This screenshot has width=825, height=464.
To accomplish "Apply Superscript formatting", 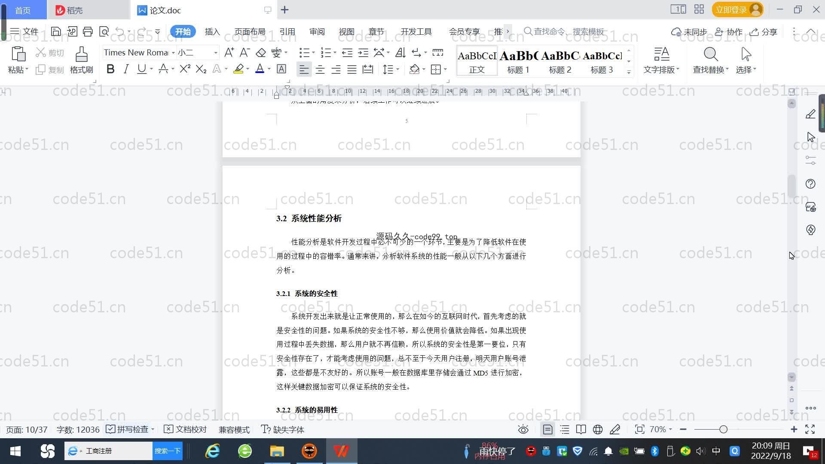I will [x=185, y=69].
